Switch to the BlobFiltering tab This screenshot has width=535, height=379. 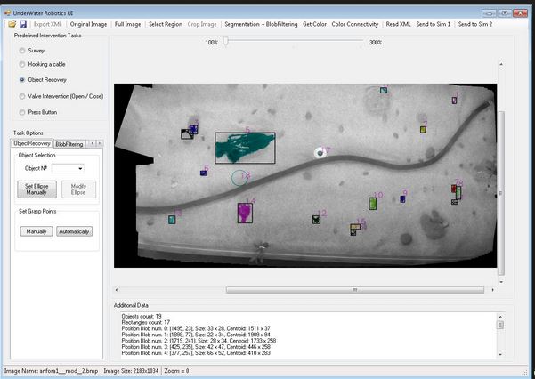pos(69,143)
